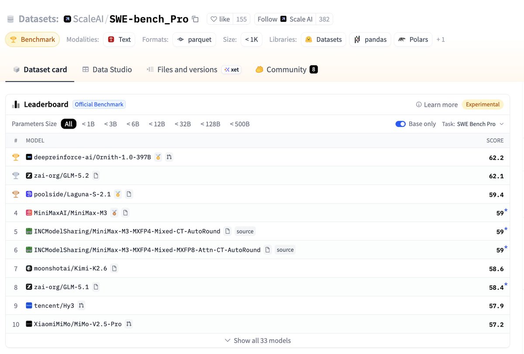This screenshot has height=354, width=524.
Task: Open document icon beside zai-org/GLM-5.1
Action: (96, 287)
